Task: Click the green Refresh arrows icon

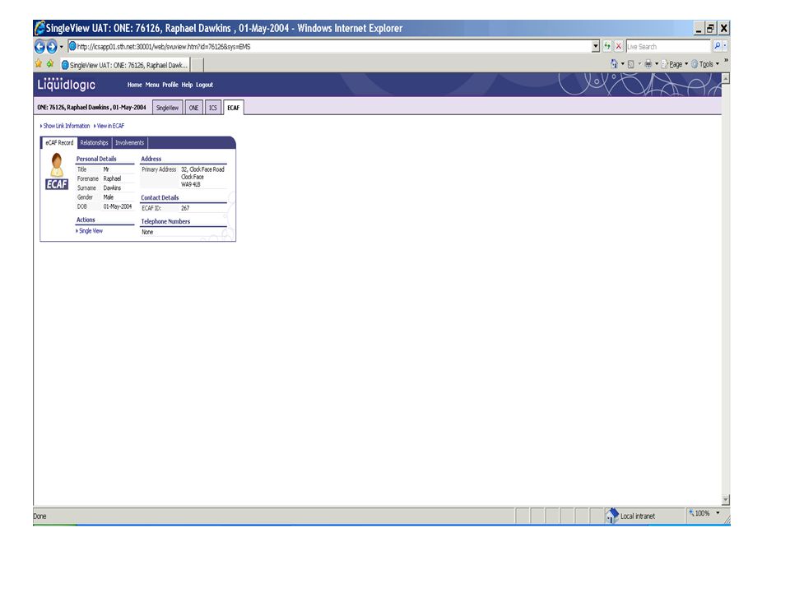Action: tap(607, 46)
